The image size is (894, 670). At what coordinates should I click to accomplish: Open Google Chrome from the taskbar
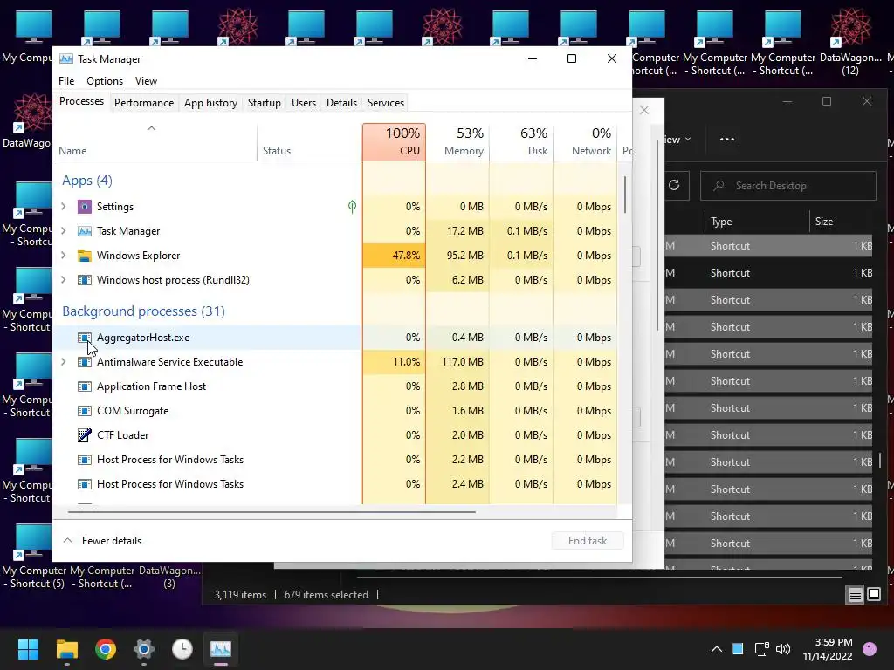point(106,649)
